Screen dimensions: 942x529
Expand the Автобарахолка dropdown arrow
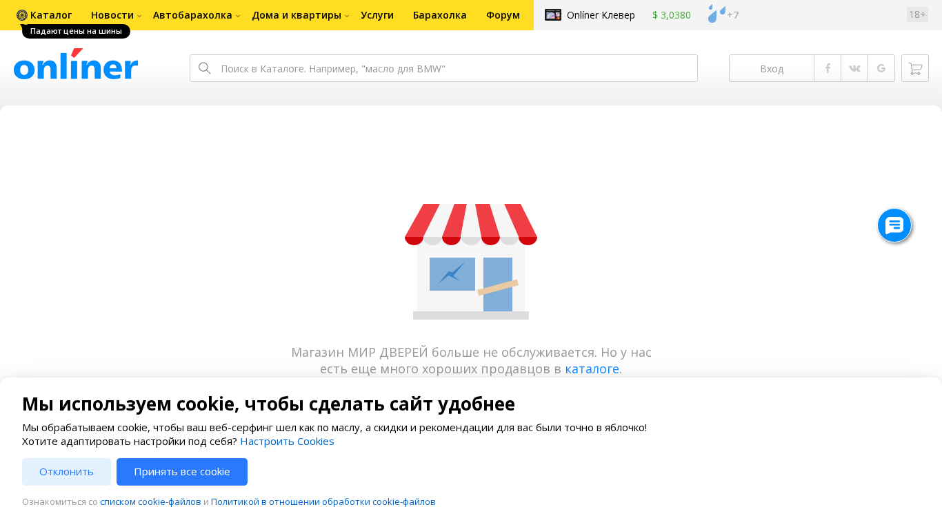(x=238, y=16)
